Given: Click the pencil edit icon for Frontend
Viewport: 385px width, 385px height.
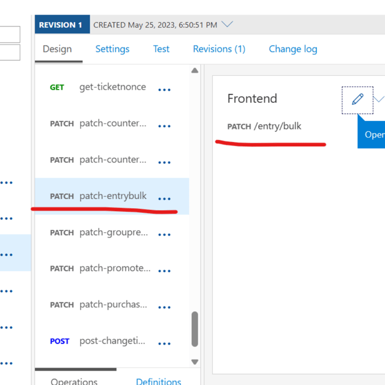Looking at the screenshot, I should (x=357, y=100).
